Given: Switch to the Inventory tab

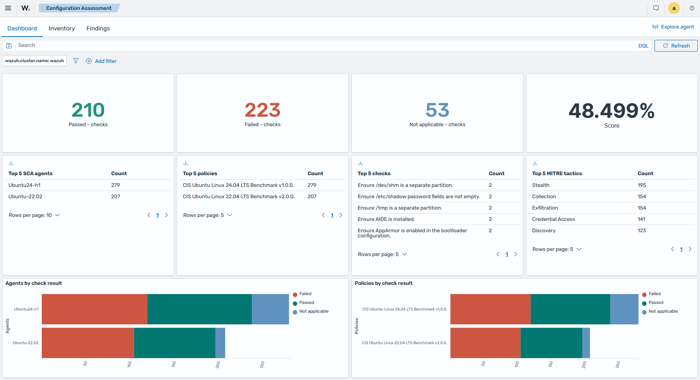Looking at the screenshot, I should pyautogui.click(x=62, y=28).
